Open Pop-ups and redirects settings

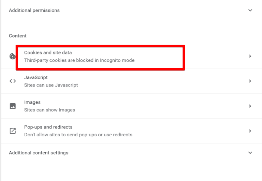coord(48,127)
